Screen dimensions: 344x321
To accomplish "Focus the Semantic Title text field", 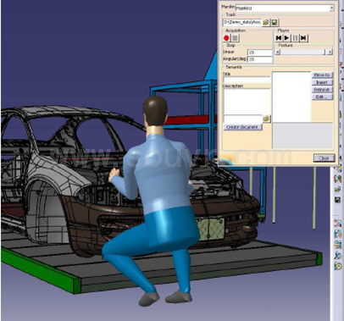I will click(247, 80).
